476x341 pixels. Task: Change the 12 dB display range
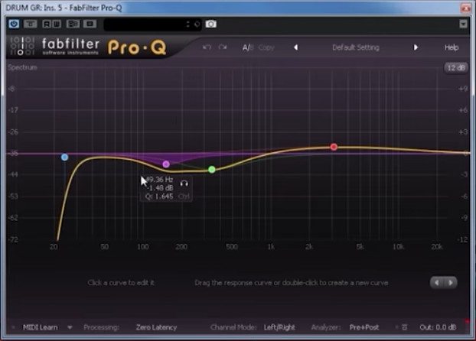coord(455,68)
